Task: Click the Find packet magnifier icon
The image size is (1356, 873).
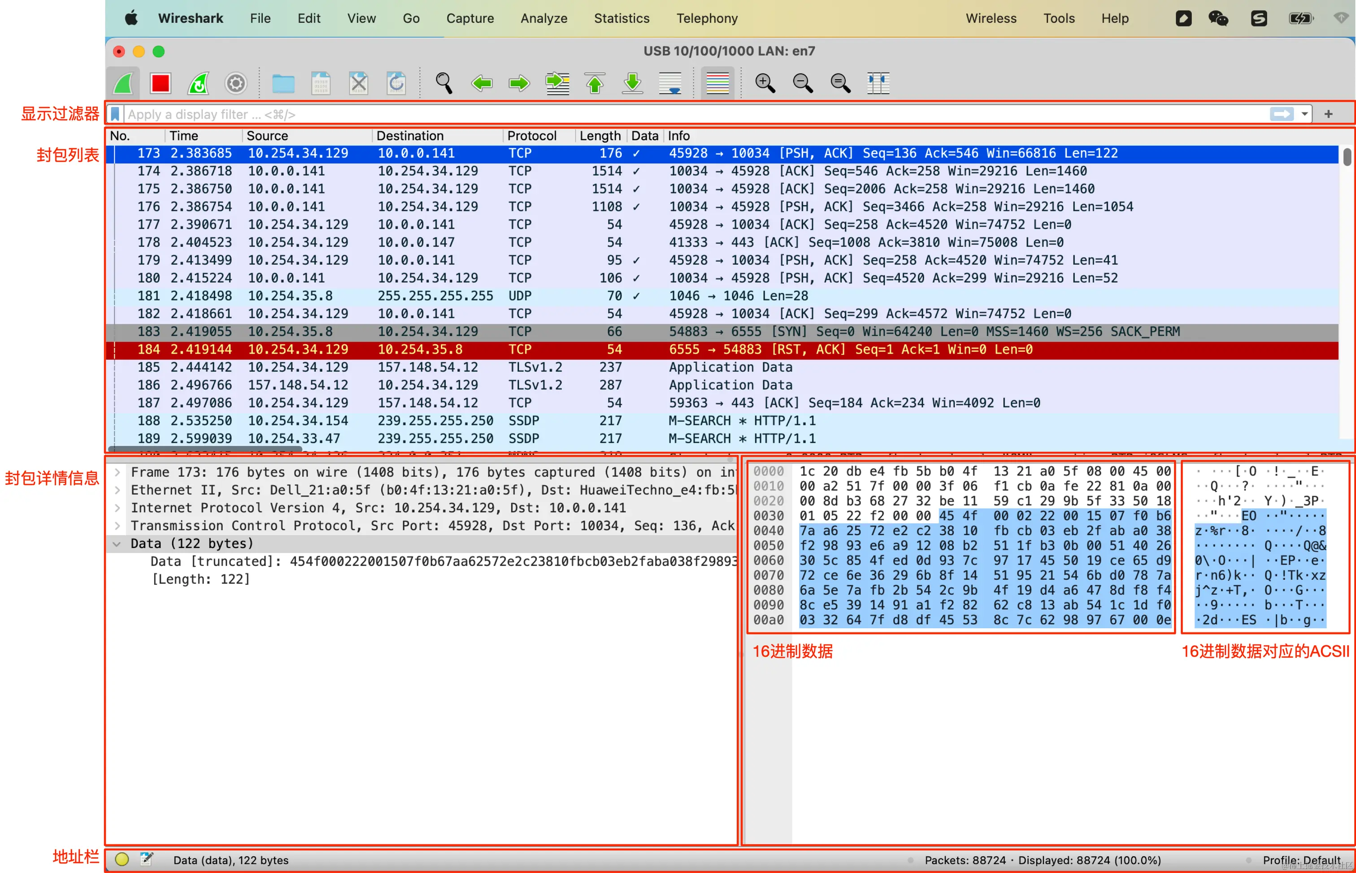Action: 443,84
